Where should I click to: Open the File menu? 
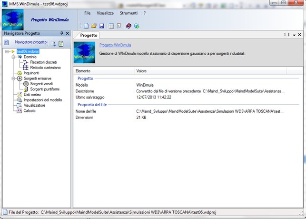(x=88, y=13)
